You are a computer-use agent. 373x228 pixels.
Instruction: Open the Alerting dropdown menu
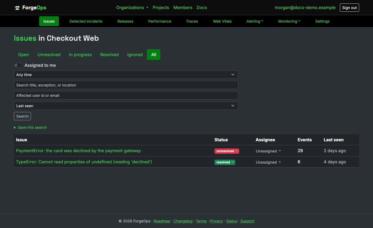(x=255, y=21)
